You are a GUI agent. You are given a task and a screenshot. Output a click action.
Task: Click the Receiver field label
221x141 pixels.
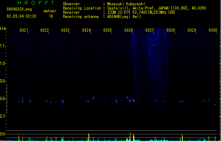tap(71, 12)
